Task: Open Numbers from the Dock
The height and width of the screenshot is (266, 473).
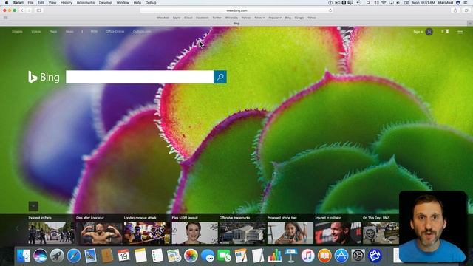Action: (274, 256)
